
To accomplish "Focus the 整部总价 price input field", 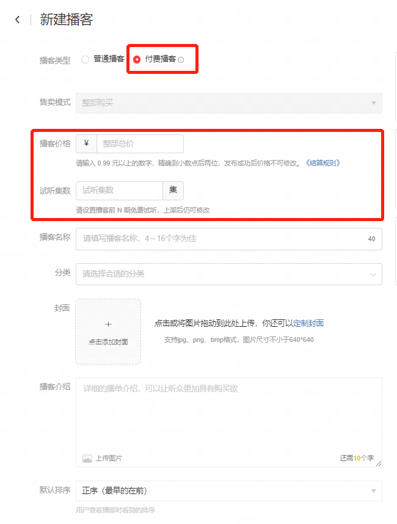I will coord(140,144).
